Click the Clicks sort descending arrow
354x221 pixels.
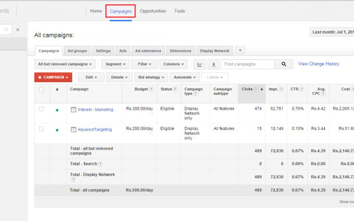click(x=262, y=89)
